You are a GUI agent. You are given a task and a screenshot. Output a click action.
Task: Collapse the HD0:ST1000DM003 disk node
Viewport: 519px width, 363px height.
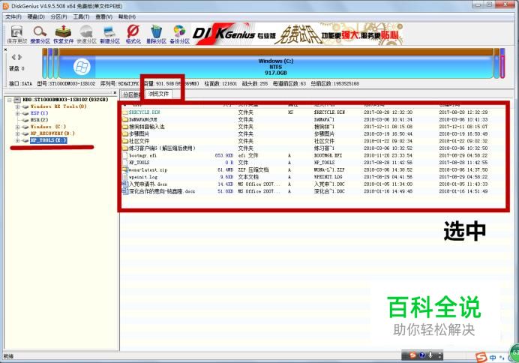coord(10,100)
